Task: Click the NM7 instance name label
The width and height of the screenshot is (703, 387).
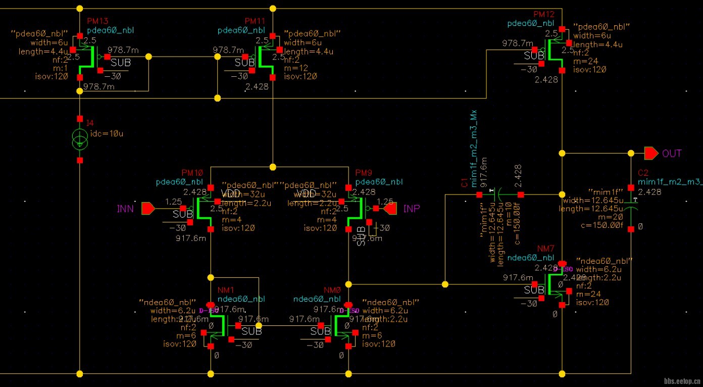Action: [x=545, y=249]
